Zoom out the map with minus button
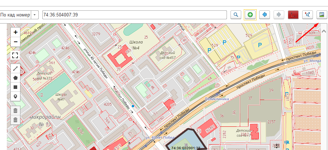Image resolution: width=328 pixels, height=150 pixels. (x=15, y=42)
